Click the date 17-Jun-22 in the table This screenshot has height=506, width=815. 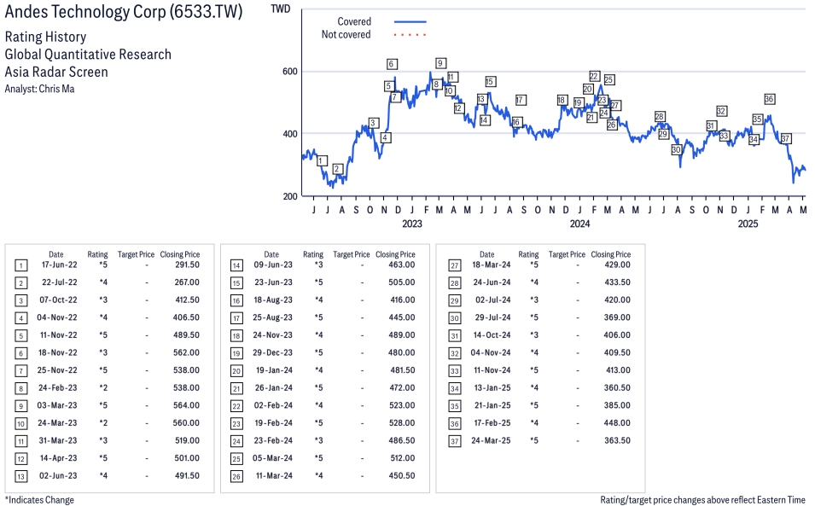59,265
